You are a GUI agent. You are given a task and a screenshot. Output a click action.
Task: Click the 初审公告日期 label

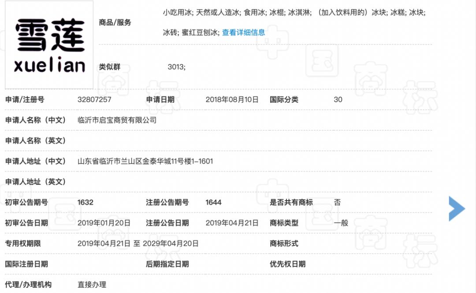coord(26,223)
